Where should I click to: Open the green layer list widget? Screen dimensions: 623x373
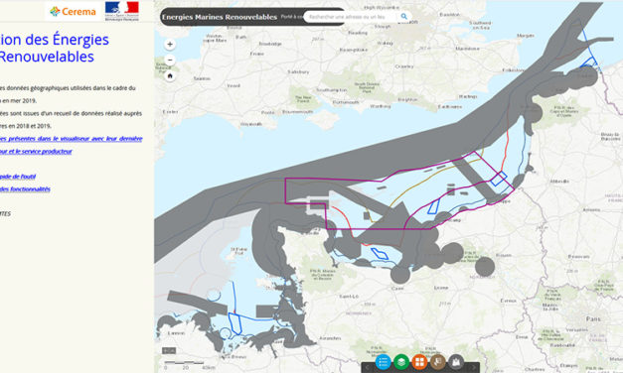pyautogui.click(x=401, y=362)
